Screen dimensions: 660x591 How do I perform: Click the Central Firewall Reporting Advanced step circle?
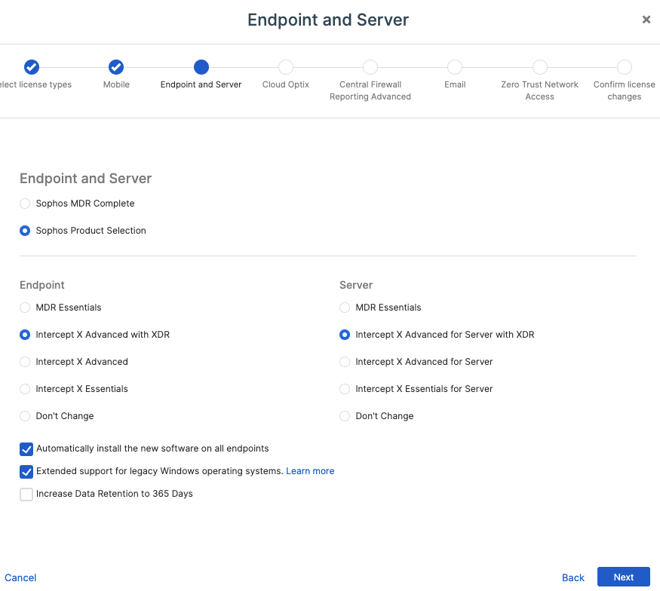pyautogui.click(x=370, y=67)
